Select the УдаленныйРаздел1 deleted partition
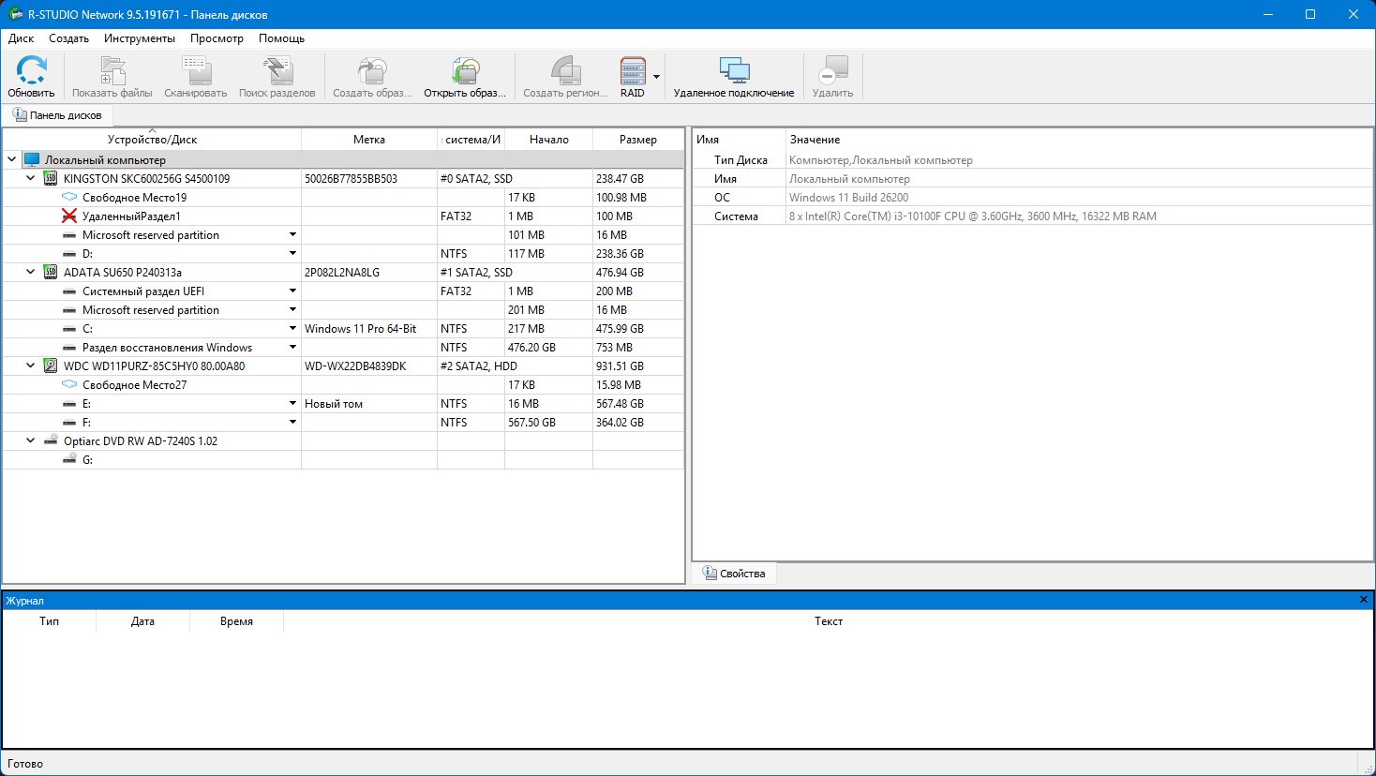1376x776 pixels. [x=131, y=216]
